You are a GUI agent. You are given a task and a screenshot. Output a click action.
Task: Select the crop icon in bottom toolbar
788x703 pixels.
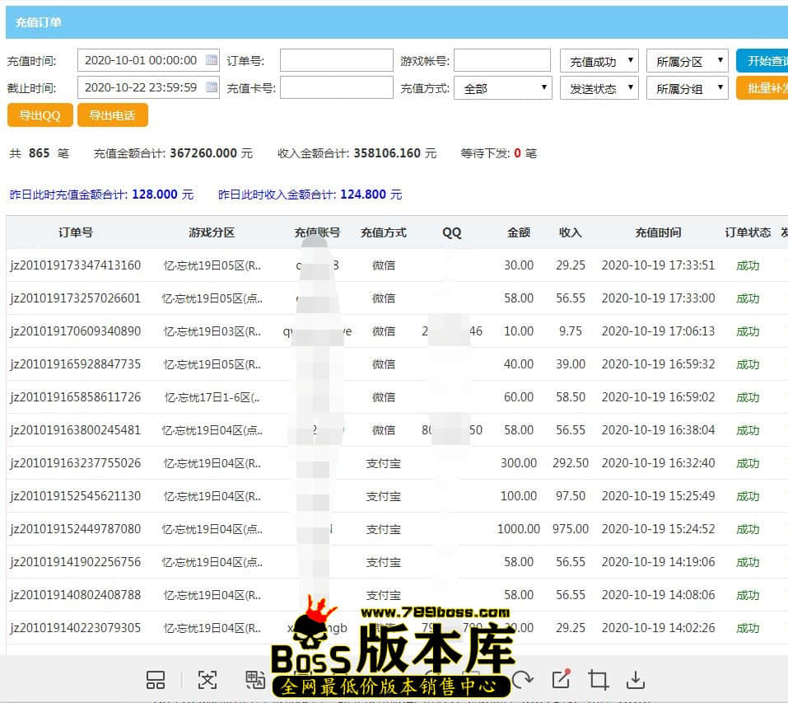click(x=599, y=680)
